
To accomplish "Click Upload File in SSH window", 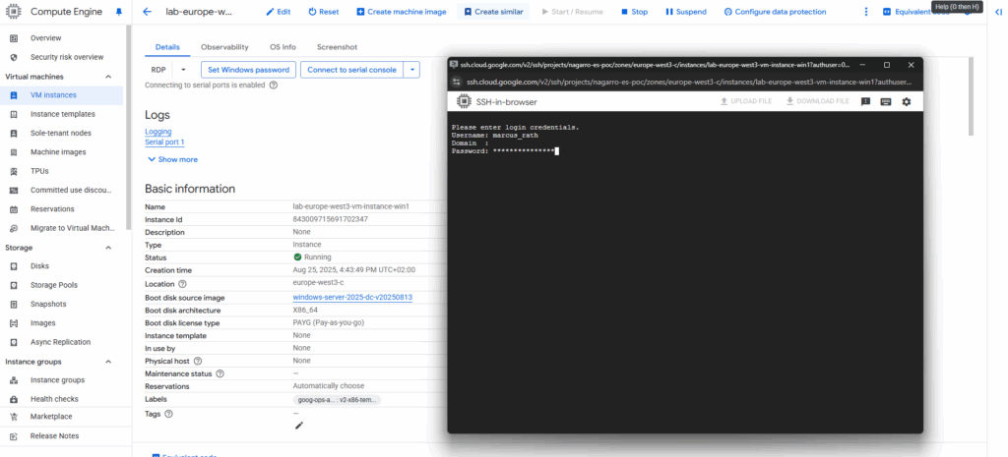I will pyautogui.click(x=746, y=101).
